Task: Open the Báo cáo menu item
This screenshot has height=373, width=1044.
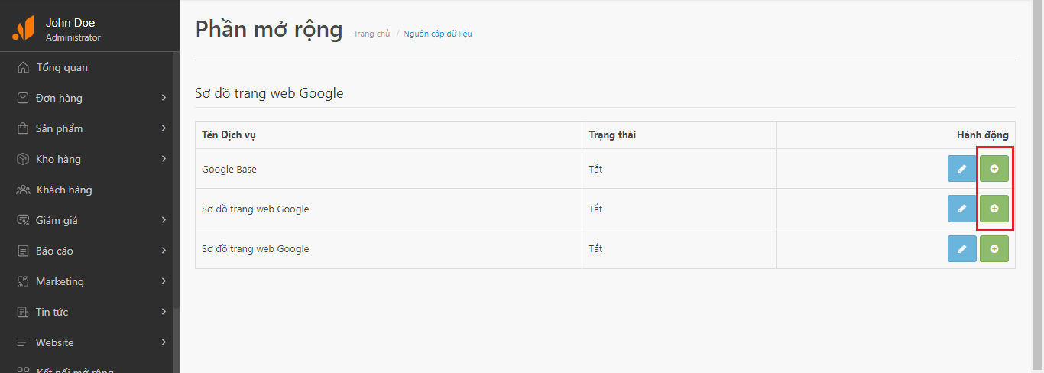Action: point(54,251)
